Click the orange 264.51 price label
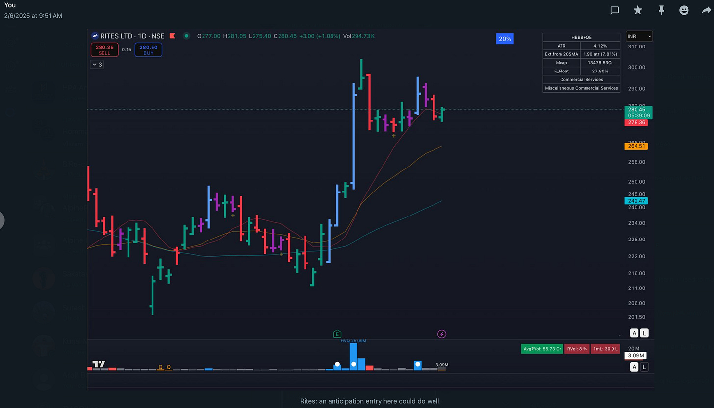The width and height of the screenshot is (714, 408). tap(637, 146)
